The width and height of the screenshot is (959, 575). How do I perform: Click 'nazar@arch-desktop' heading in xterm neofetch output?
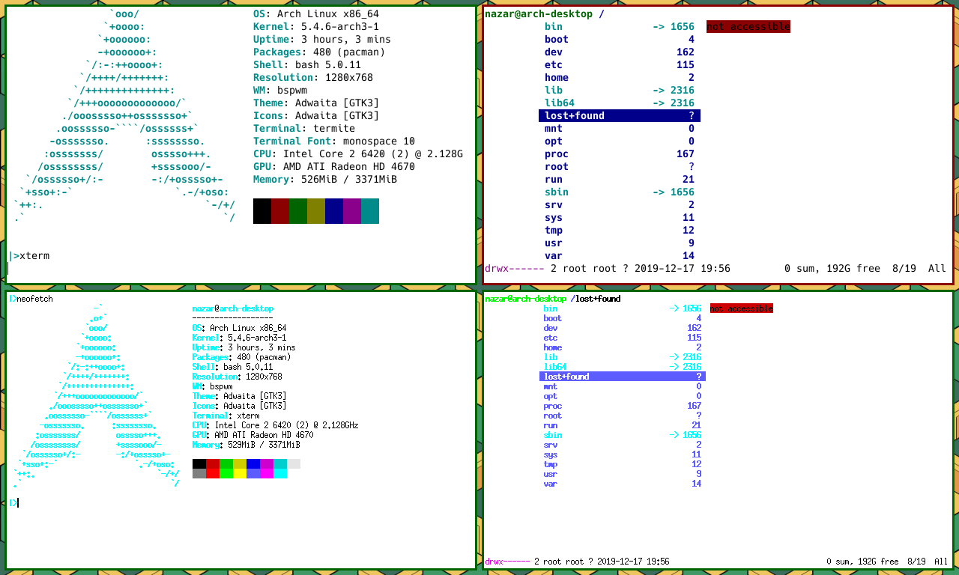[x=233, y=308]
